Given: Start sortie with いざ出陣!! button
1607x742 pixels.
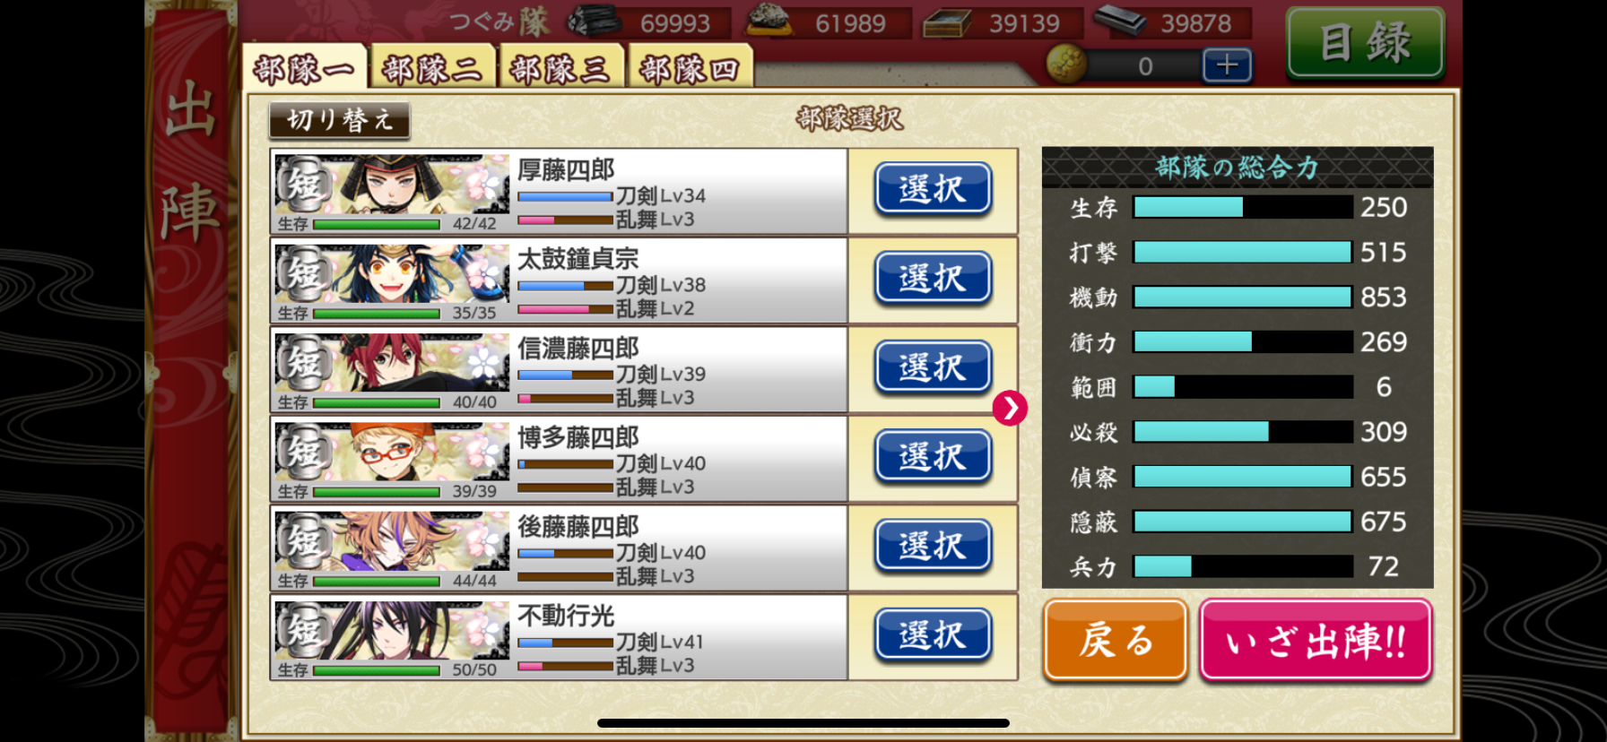Looking at the screenshot, I should pyautogui.click(x=1316, y=640).
